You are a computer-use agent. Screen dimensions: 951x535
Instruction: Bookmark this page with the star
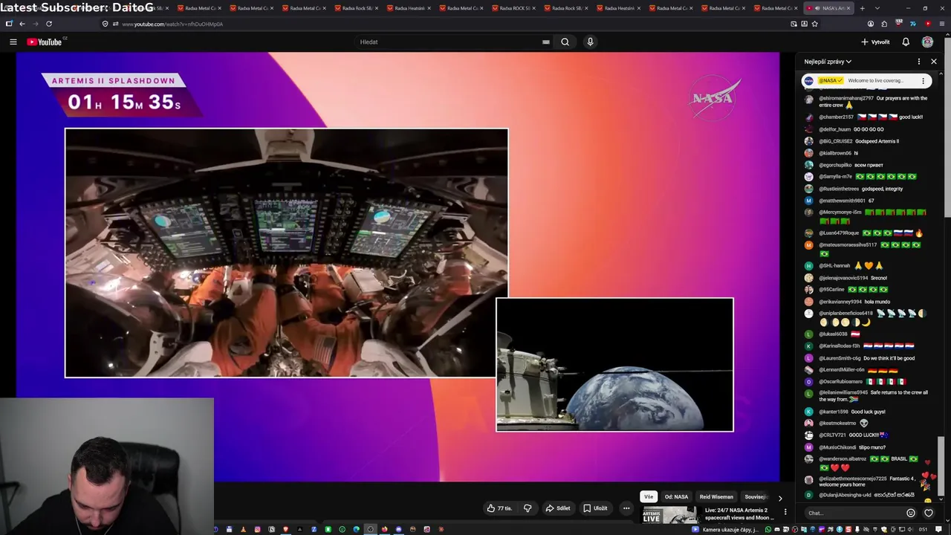click(814, 24)
